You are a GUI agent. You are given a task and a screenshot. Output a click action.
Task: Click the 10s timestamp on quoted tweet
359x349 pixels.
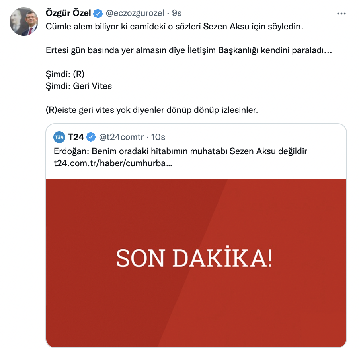(158, 137)
